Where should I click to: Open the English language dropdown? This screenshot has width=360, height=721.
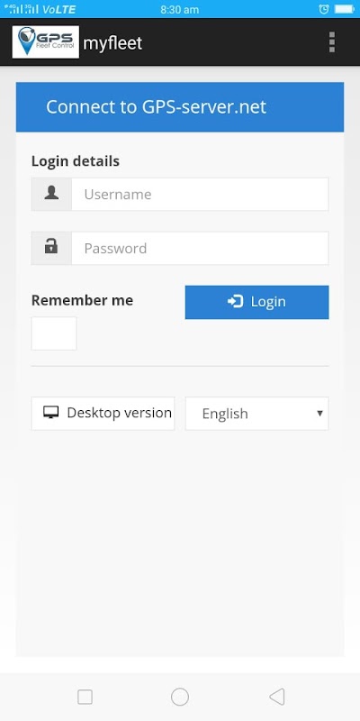point(256,414)
